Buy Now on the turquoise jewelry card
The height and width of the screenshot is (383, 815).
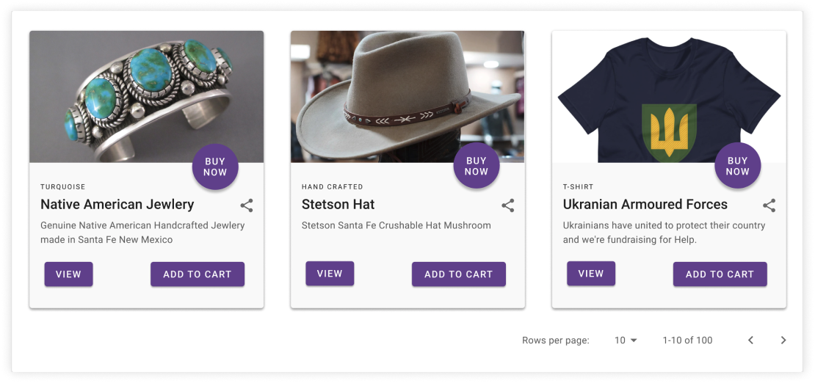(215, 167)
